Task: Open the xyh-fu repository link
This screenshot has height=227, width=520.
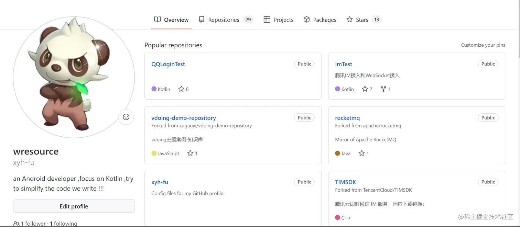Action: tap(160, 182)
